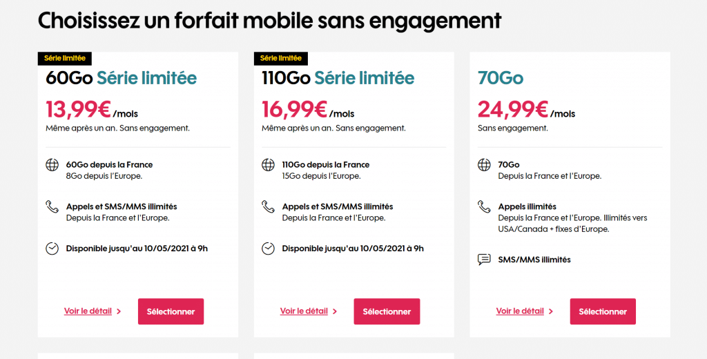Click clock icon in 110Go plan
The height and width of the screenshot is (359, 707).
pyautogui.click(x=268, y=249)
